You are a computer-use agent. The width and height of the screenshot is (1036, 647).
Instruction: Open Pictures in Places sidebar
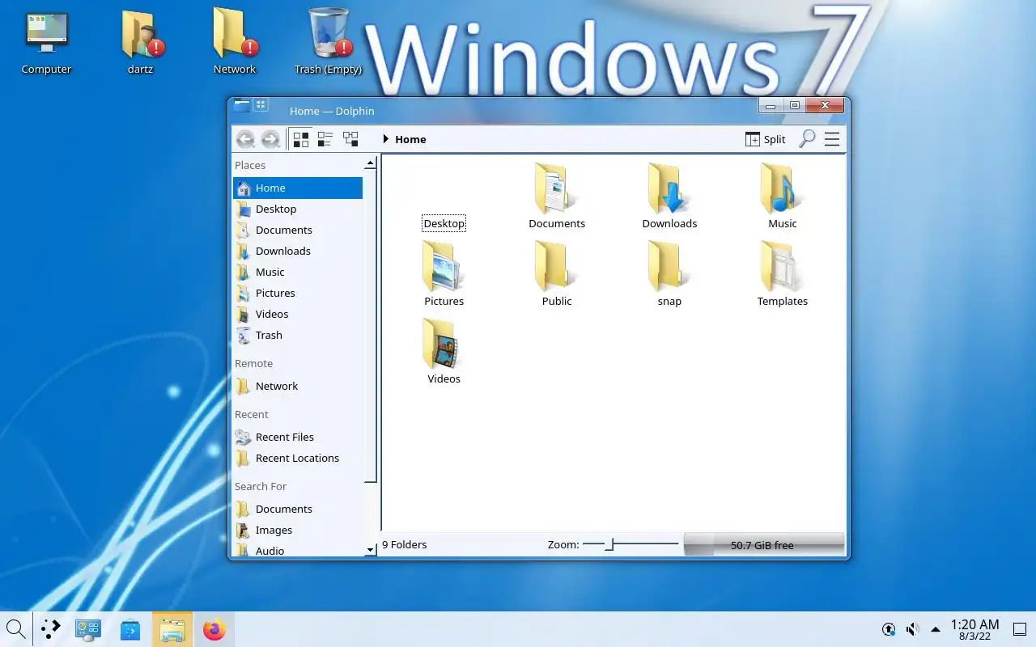pos(298,293)
